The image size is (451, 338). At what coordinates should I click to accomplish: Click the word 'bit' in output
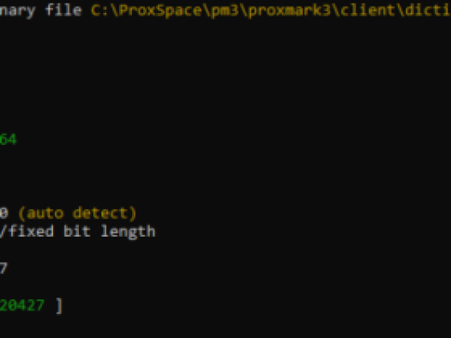click(77, 232)
